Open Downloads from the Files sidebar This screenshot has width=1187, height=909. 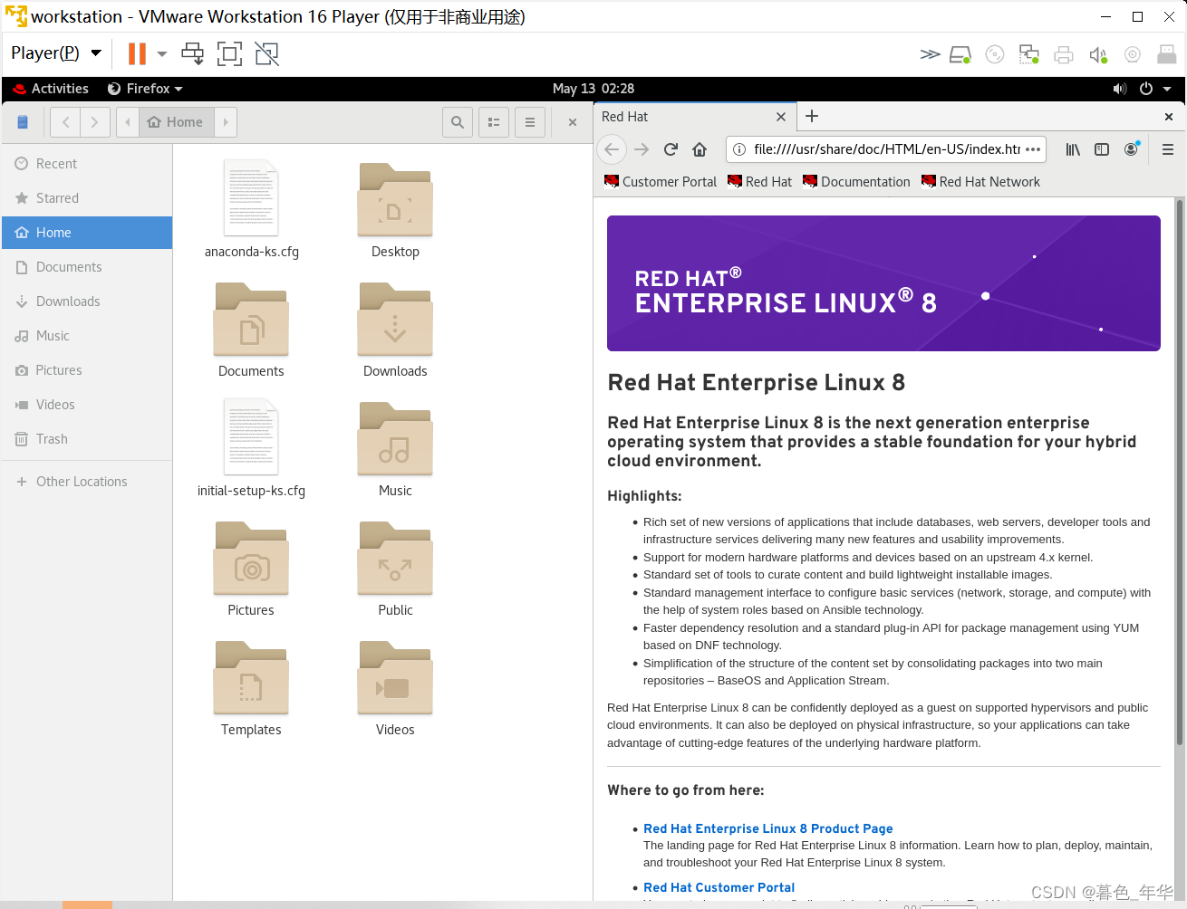87,301
